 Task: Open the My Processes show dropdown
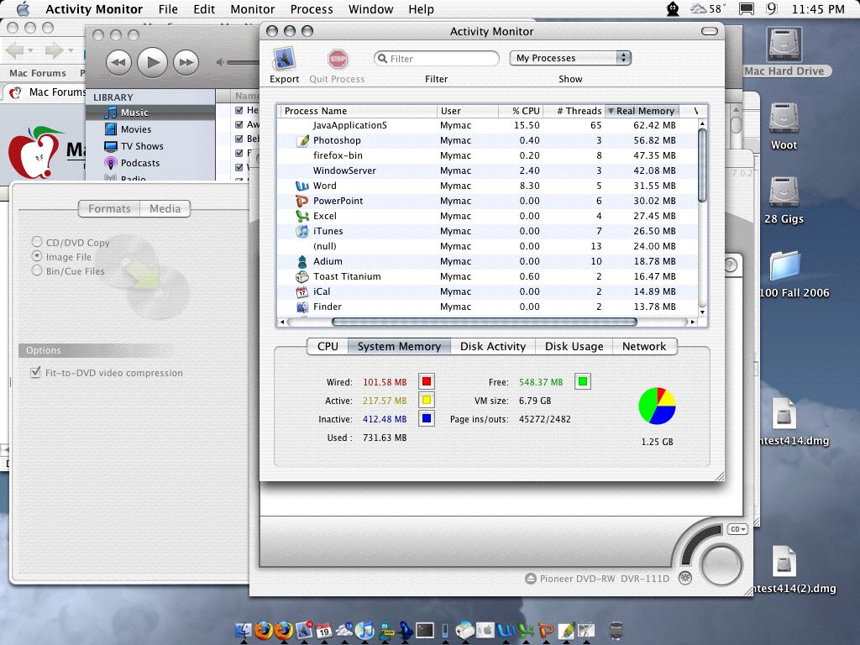570,58
